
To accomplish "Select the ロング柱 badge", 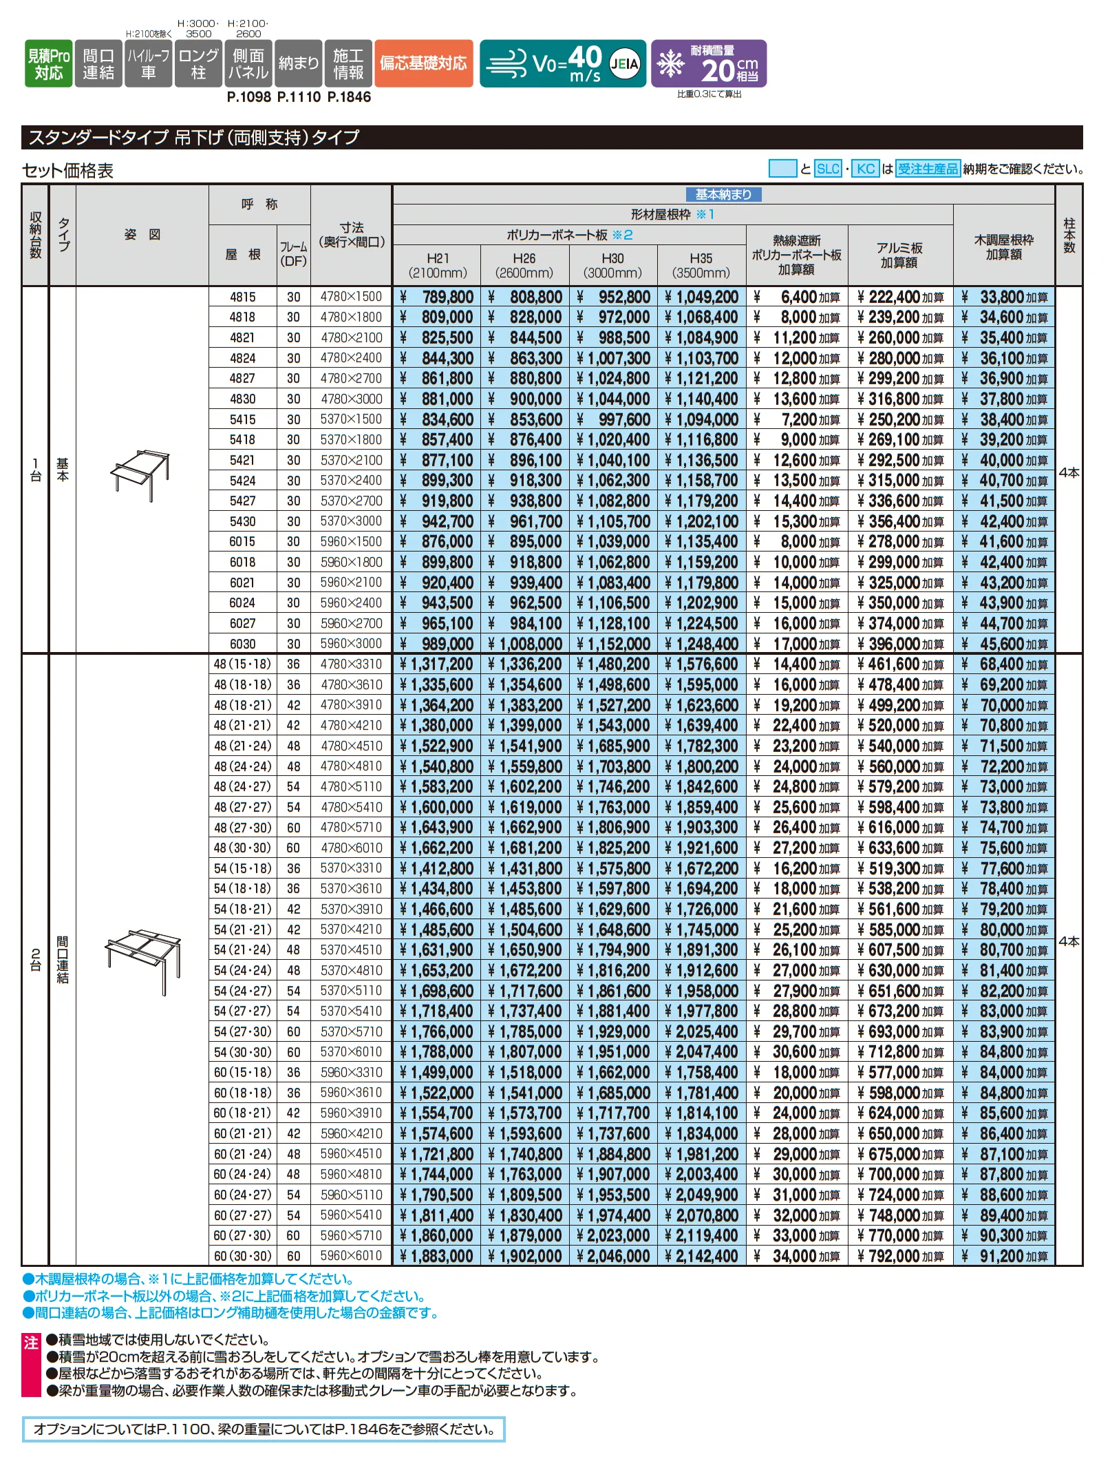I will click(x=199, y=64).
